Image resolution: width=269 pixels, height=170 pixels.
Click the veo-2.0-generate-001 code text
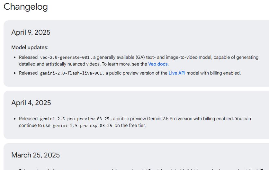click(65, 58)
